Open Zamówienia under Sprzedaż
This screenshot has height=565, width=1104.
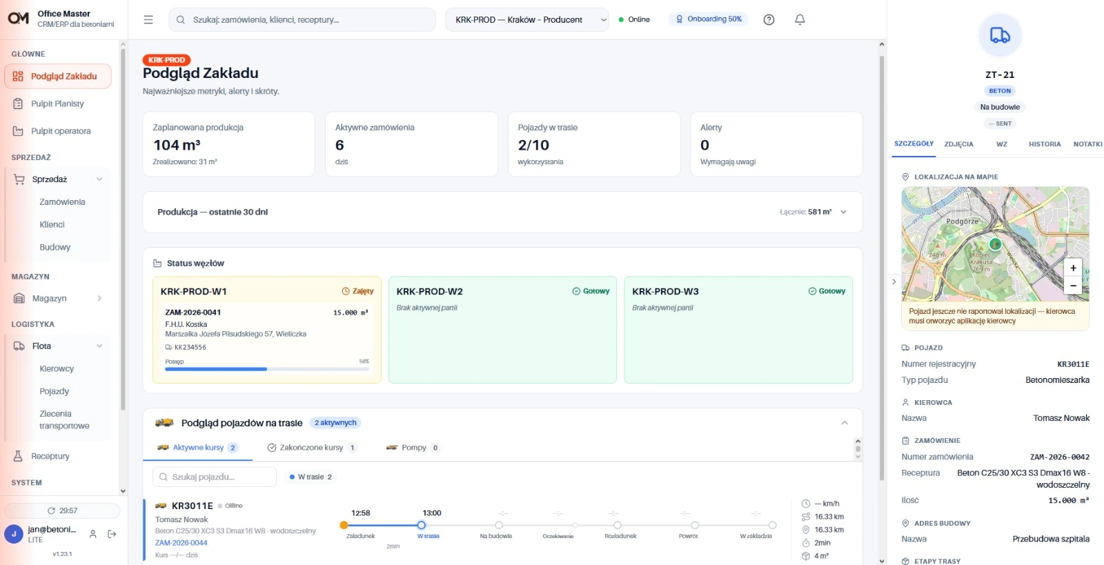(x=63, y=202)
